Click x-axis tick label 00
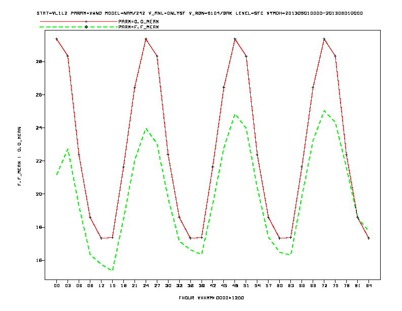 (57, 286)
